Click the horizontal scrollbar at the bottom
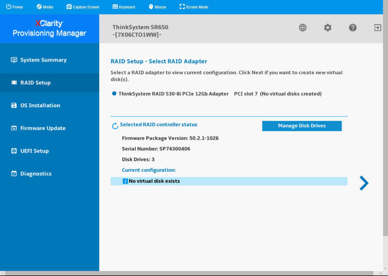 point(193,273)
